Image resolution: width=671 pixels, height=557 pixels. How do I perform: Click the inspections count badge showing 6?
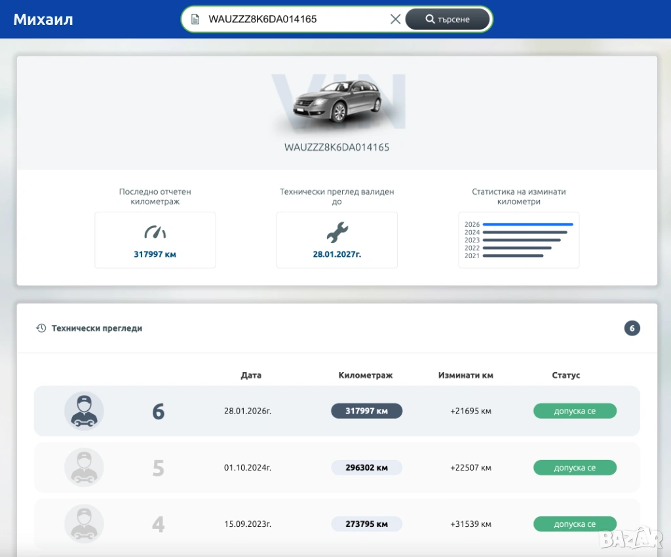tap(632, 328)
